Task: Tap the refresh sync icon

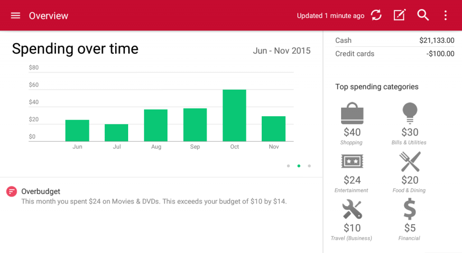Action: click(x=376, y=15)
